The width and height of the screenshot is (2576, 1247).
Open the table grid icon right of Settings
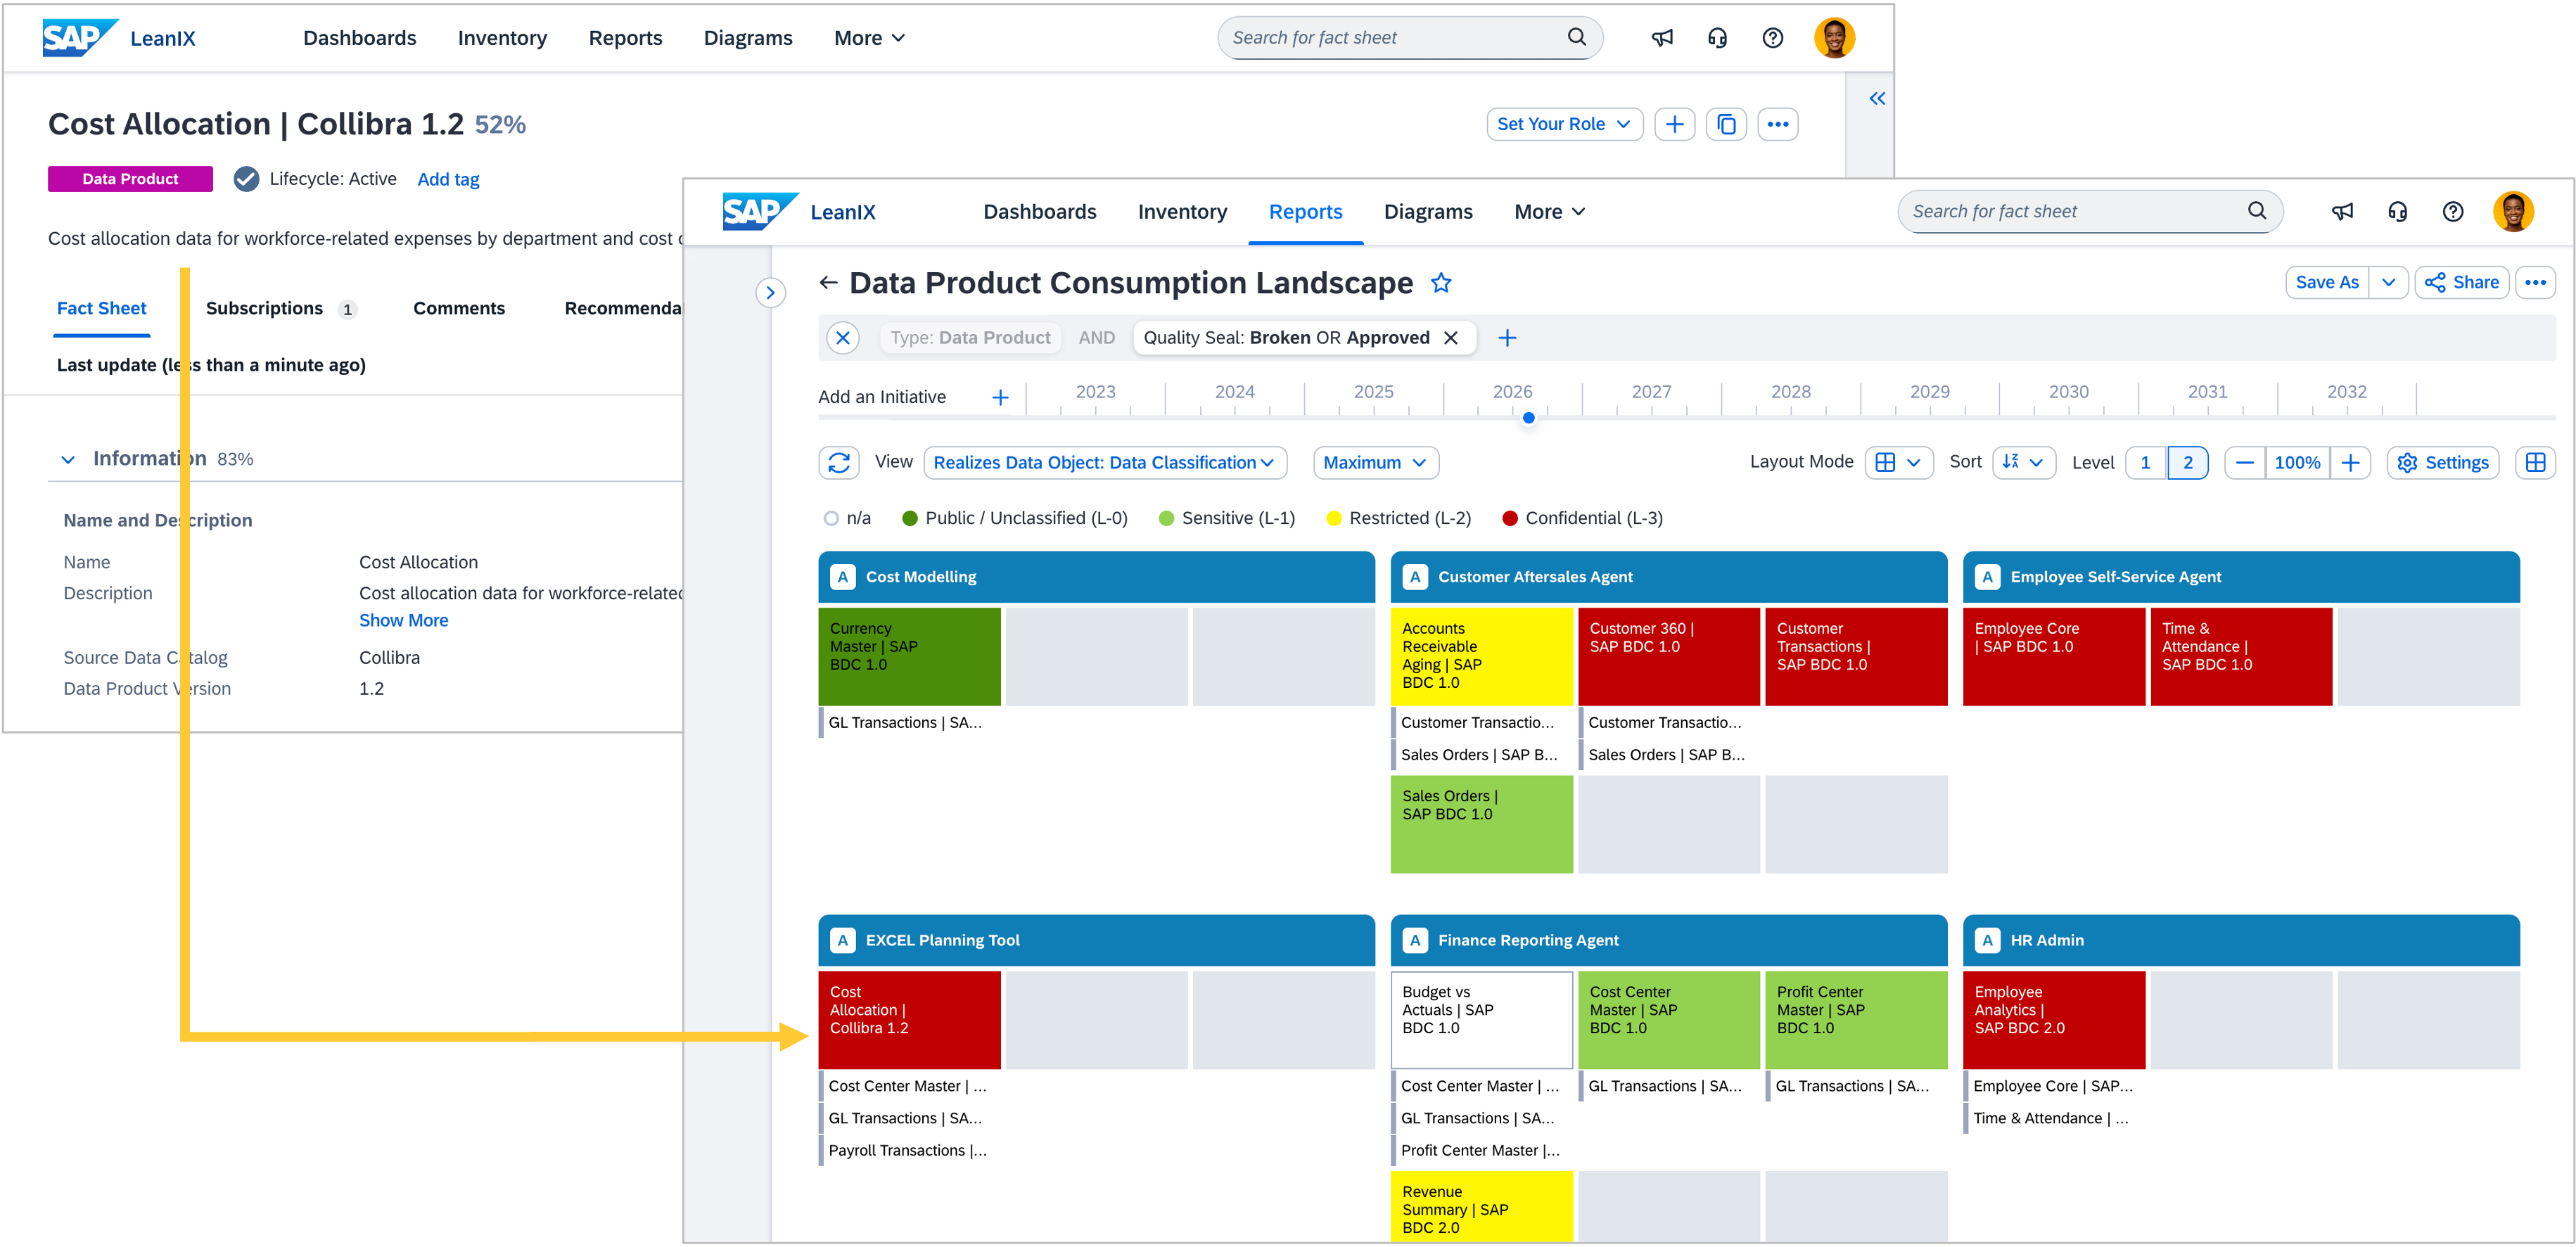click(x=2535, y=462)
